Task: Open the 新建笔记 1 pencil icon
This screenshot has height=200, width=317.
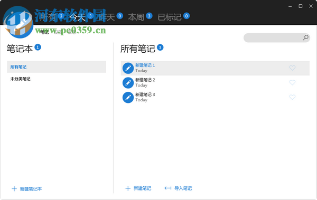Action: coord(128,68)
